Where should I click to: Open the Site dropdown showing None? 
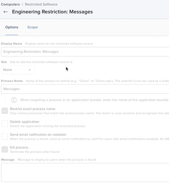point(18,70)
